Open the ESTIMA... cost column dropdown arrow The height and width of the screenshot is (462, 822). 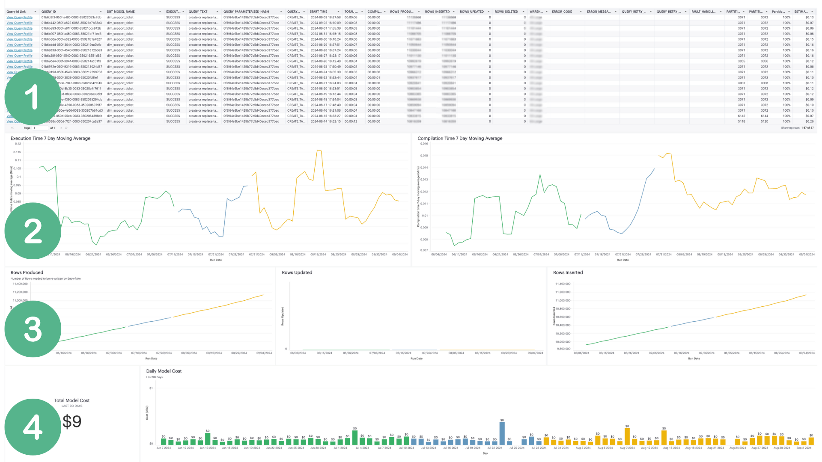[x=812, y=12]
